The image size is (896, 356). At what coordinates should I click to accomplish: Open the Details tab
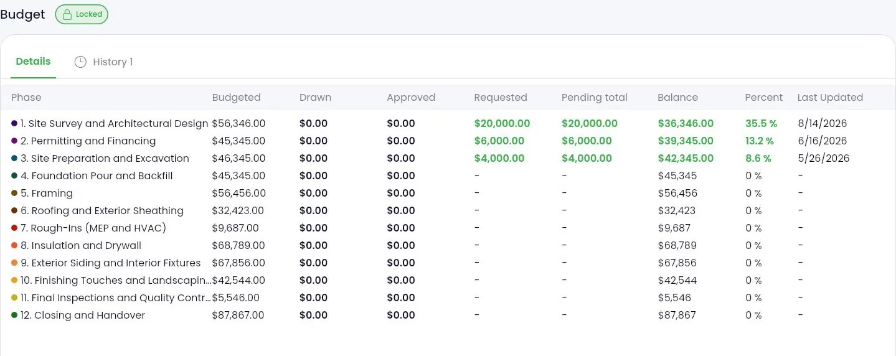(x=33, y=62)
